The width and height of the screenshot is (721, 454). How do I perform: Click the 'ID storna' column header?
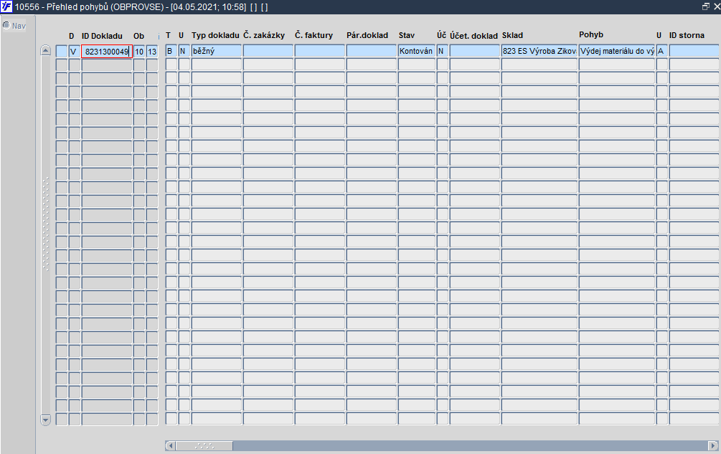(687, 35)
